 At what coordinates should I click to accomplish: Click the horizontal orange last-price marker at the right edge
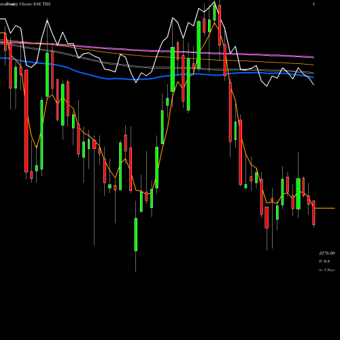pyautogui.click(x=325, y=208)
